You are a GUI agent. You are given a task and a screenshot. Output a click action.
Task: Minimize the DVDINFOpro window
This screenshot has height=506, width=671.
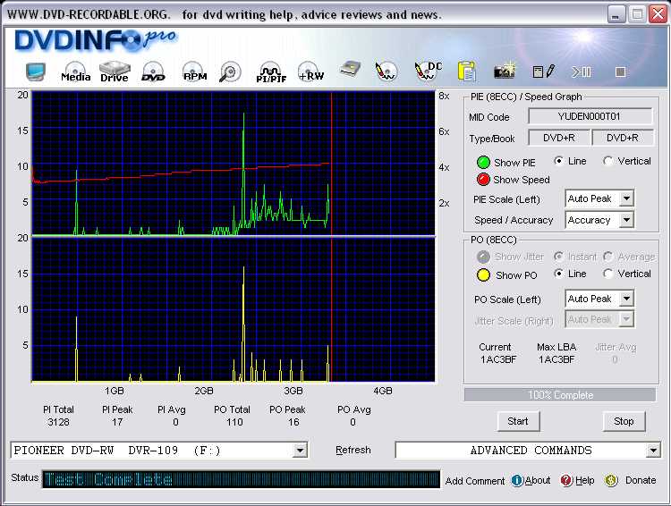(616, 14)
